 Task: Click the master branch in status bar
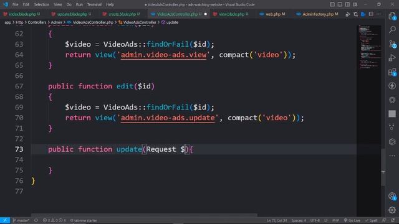click(x=21, y=220)
